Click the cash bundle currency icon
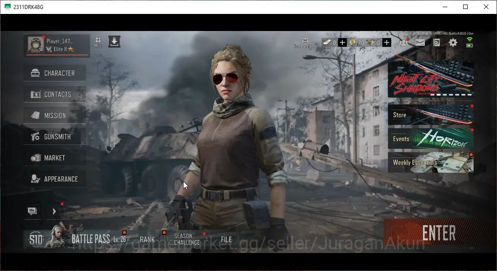Image resolution: width=497 pixels, height=271 pixels. point(327,42)
